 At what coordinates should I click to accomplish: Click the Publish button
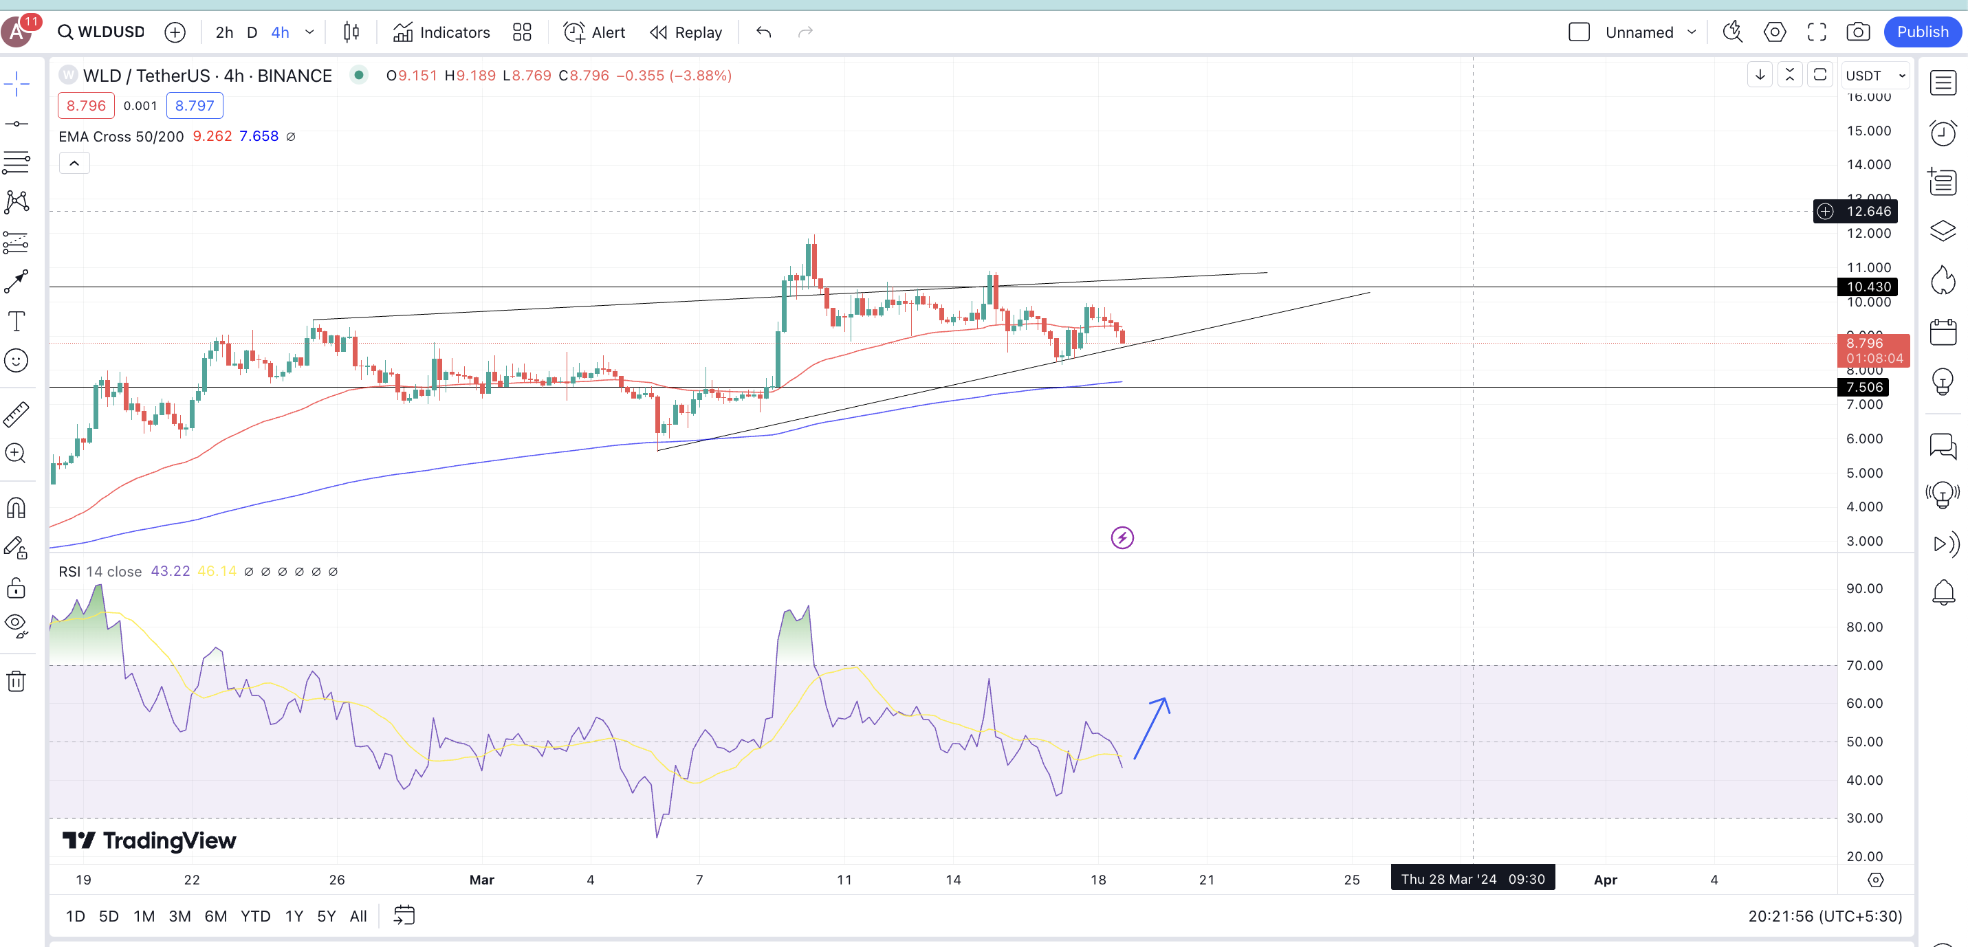pos(1921,32)
